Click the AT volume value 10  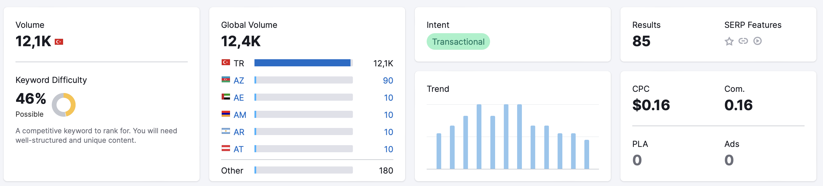click(388, 149)
